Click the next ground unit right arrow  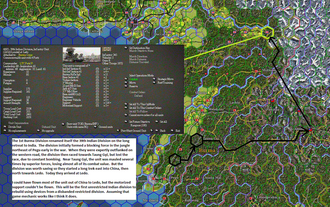point(152,131)
